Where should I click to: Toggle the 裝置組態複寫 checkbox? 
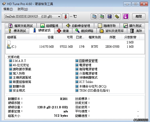click(x=10, y=82)
